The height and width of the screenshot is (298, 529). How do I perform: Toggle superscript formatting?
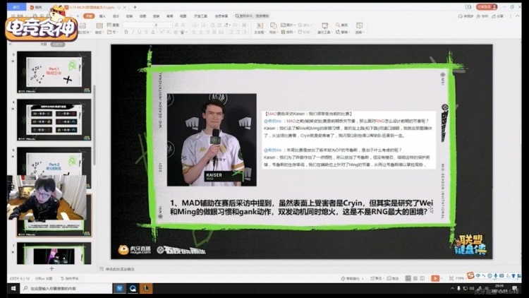click(162, 32)
